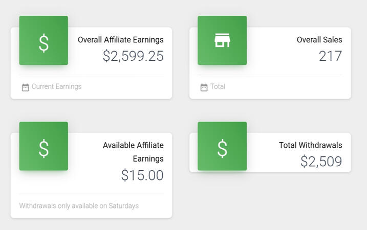
Task: Click the Available Affiliate Earnings title
Action: tap(133, 152)
